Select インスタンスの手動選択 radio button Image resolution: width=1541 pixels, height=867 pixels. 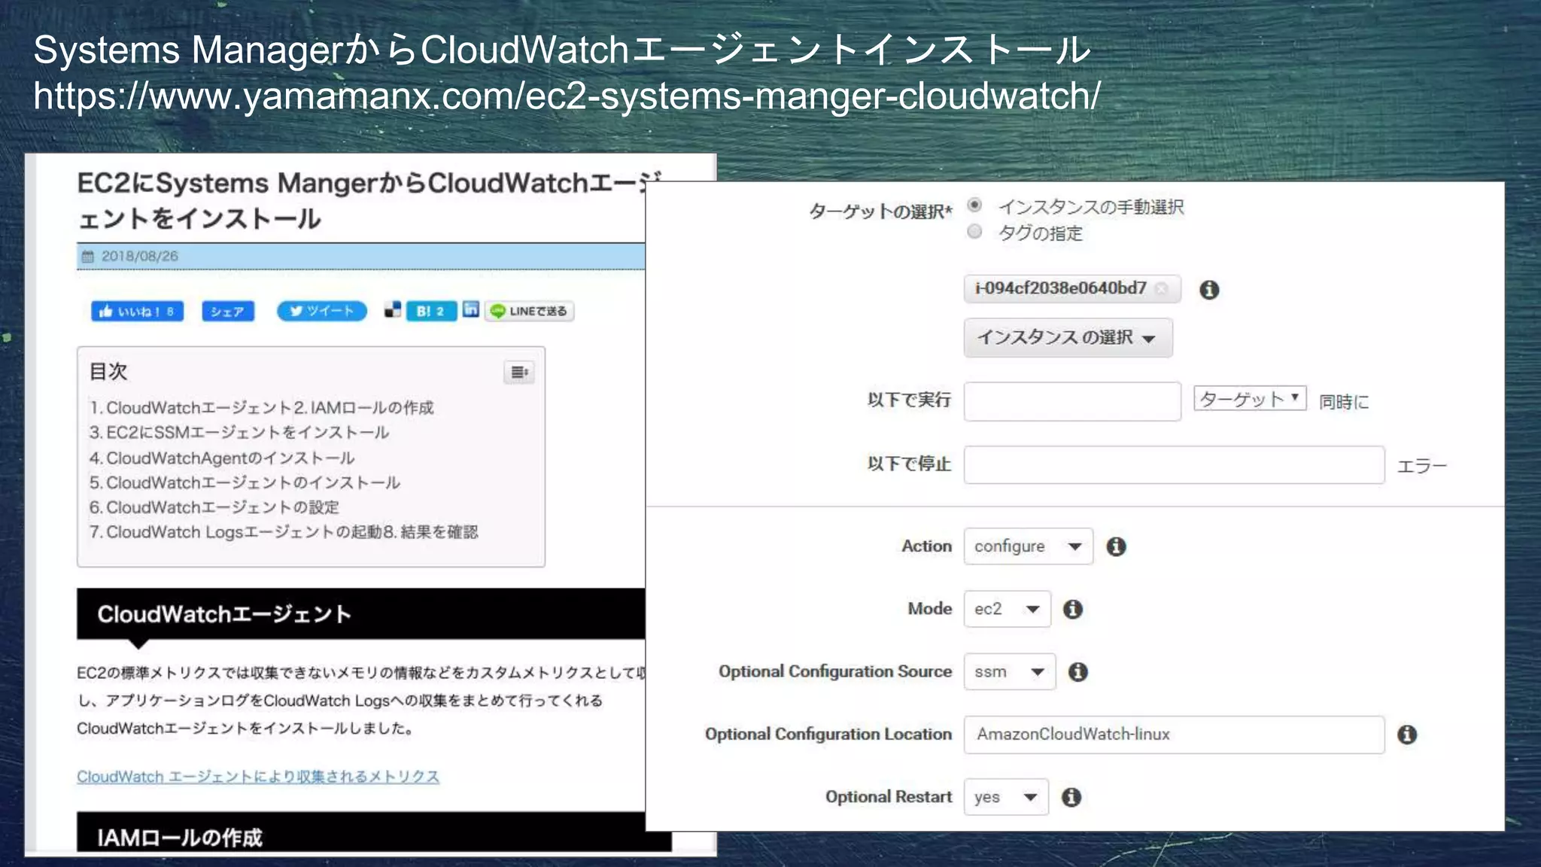click(x=974, y=205)
